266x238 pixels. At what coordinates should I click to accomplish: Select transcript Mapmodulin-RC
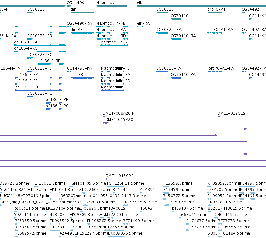[115, 42]
